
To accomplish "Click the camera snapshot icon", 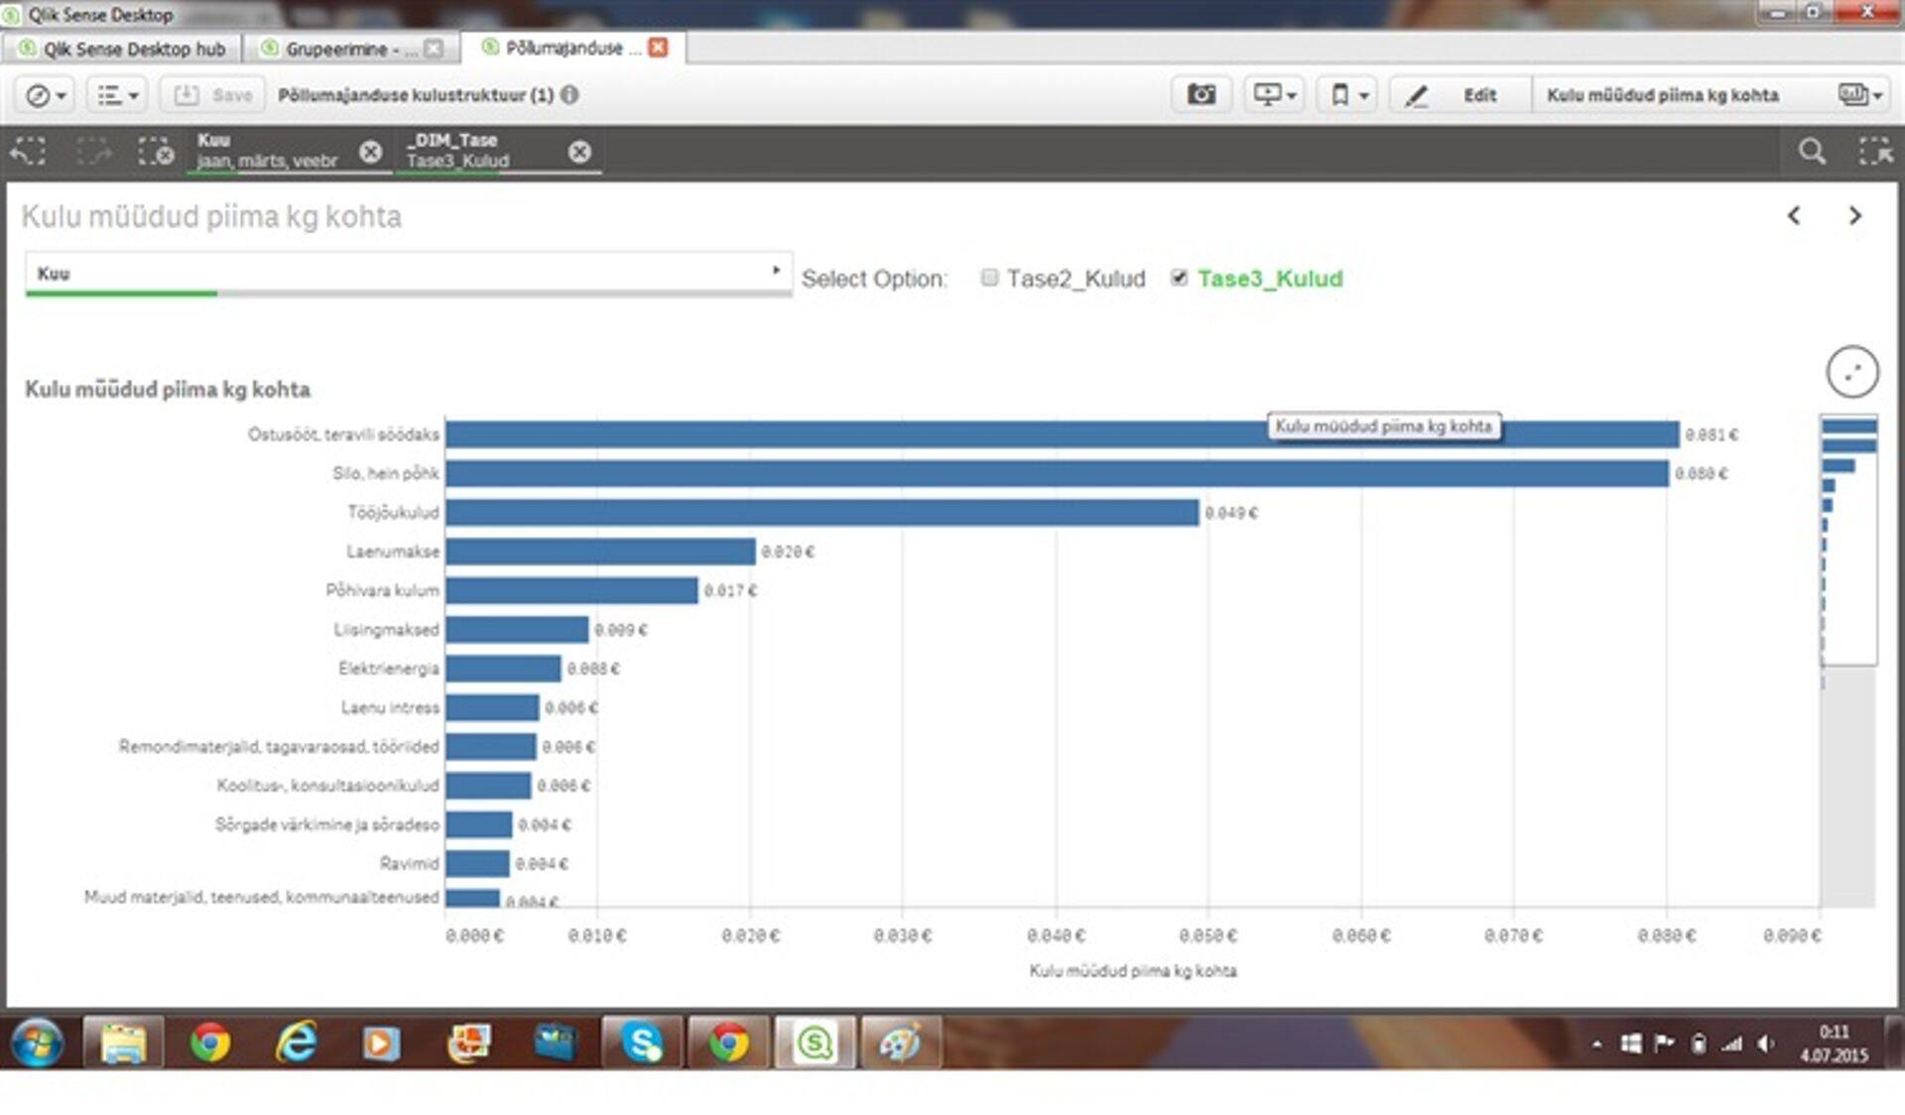I will (x=1202, y=95).
